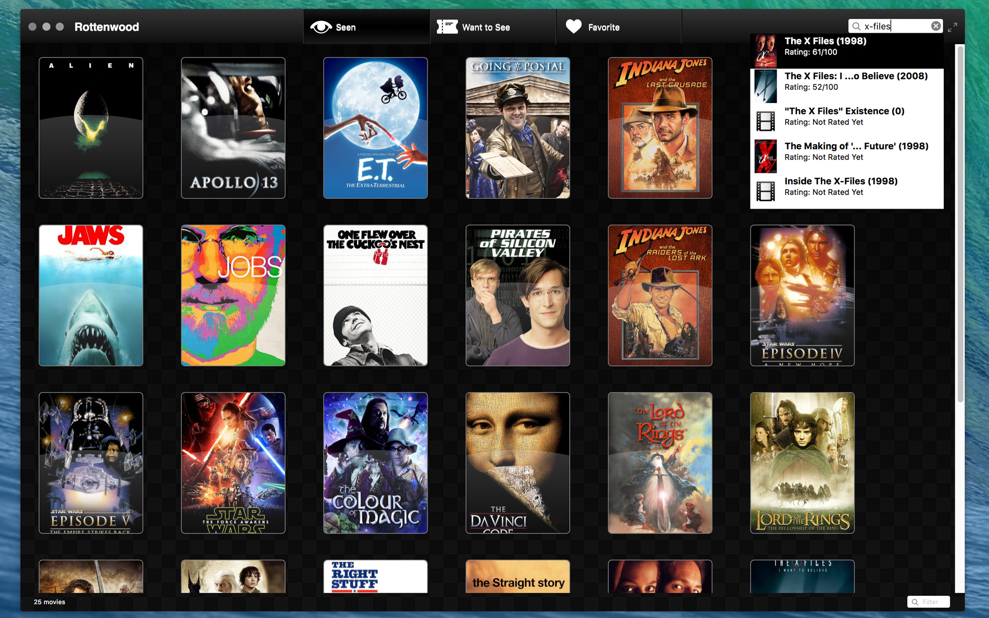Select The X Files (1998) search result
989x618 pixels.
point(847,51)
